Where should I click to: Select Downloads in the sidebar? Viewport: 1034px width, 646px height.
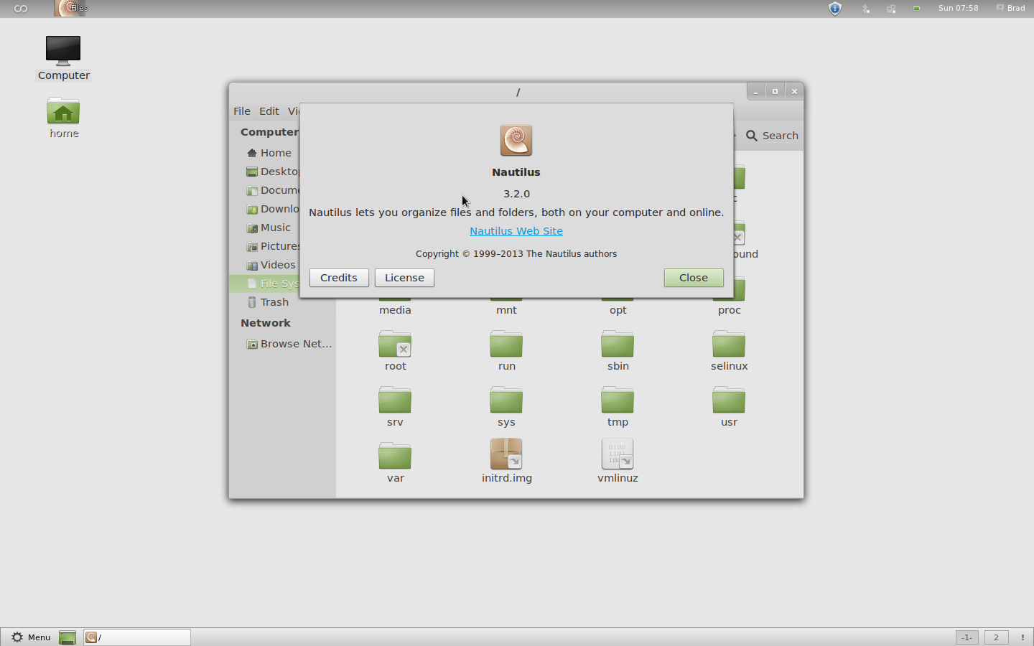tap(271, 209)
